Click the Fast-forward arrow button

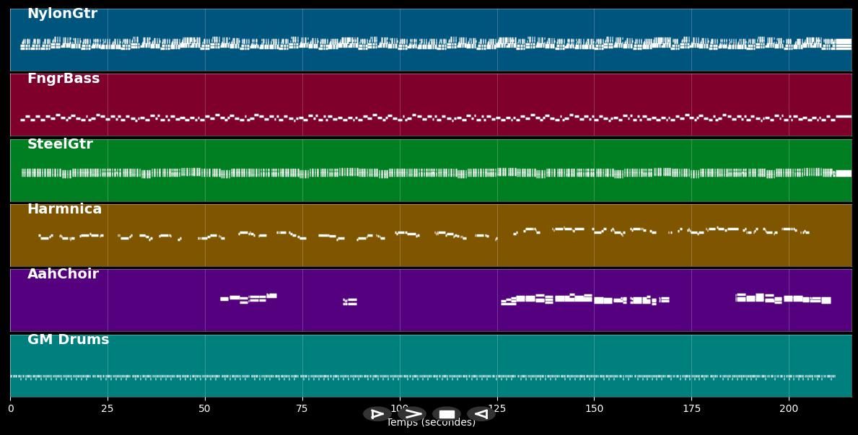point(411,413)
